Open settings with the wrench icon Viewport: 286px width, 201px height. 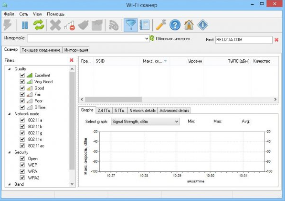tap(161, 25)
